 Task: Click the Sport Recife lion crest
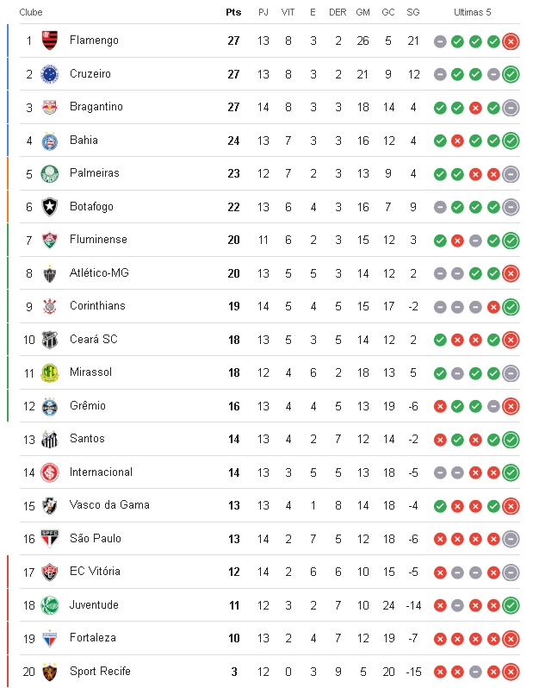[x=50, y=672]
